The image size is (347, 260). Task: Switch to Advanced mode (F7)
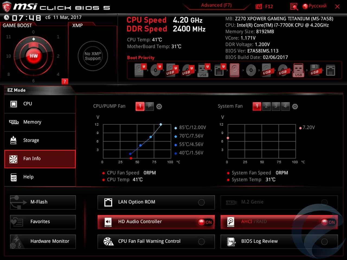click(x=216, y=5)
